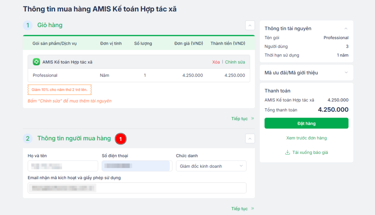Click the download icon beside Tải xuống báo giá
This screenshot has width=375, height=215.
pos(287,152)
